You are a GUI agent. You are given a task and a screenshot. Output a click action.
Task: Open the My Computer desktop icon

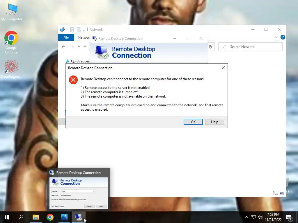coord(11,12)
